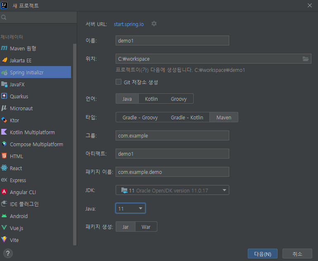Select War packaging
Viewport: 318px width, 261px height.
(146, 227)
